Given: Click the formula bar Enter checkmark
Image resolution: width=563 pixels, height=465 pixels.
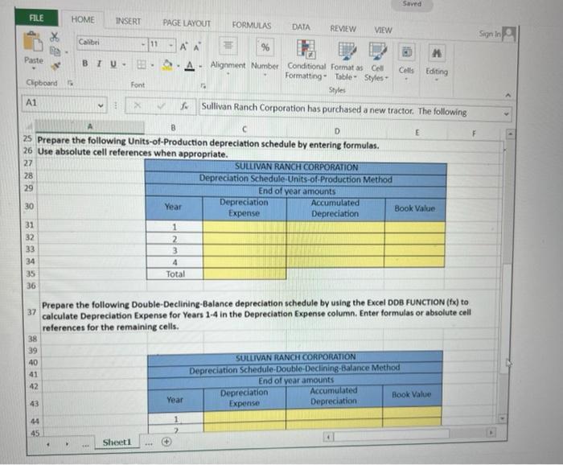Looking at the screenshot, I should point(161,105).
